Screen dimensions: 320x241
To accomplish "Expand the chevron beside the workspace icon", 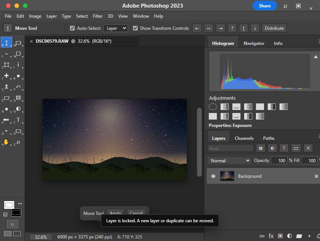I will 311,8.
